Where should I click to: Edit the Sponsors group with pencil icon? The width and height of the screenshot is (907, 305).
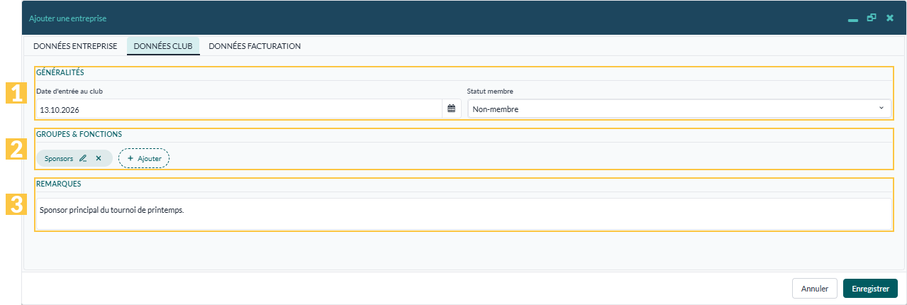[83, 158]
